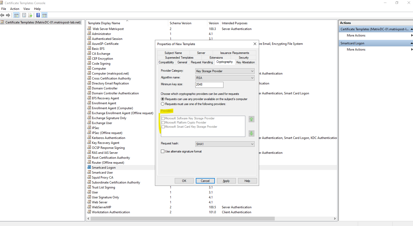Click icon of Web Server Matrixpost template
Image resolution: width=413 pixels, height=226 pixels.
(x=89, y=29)
